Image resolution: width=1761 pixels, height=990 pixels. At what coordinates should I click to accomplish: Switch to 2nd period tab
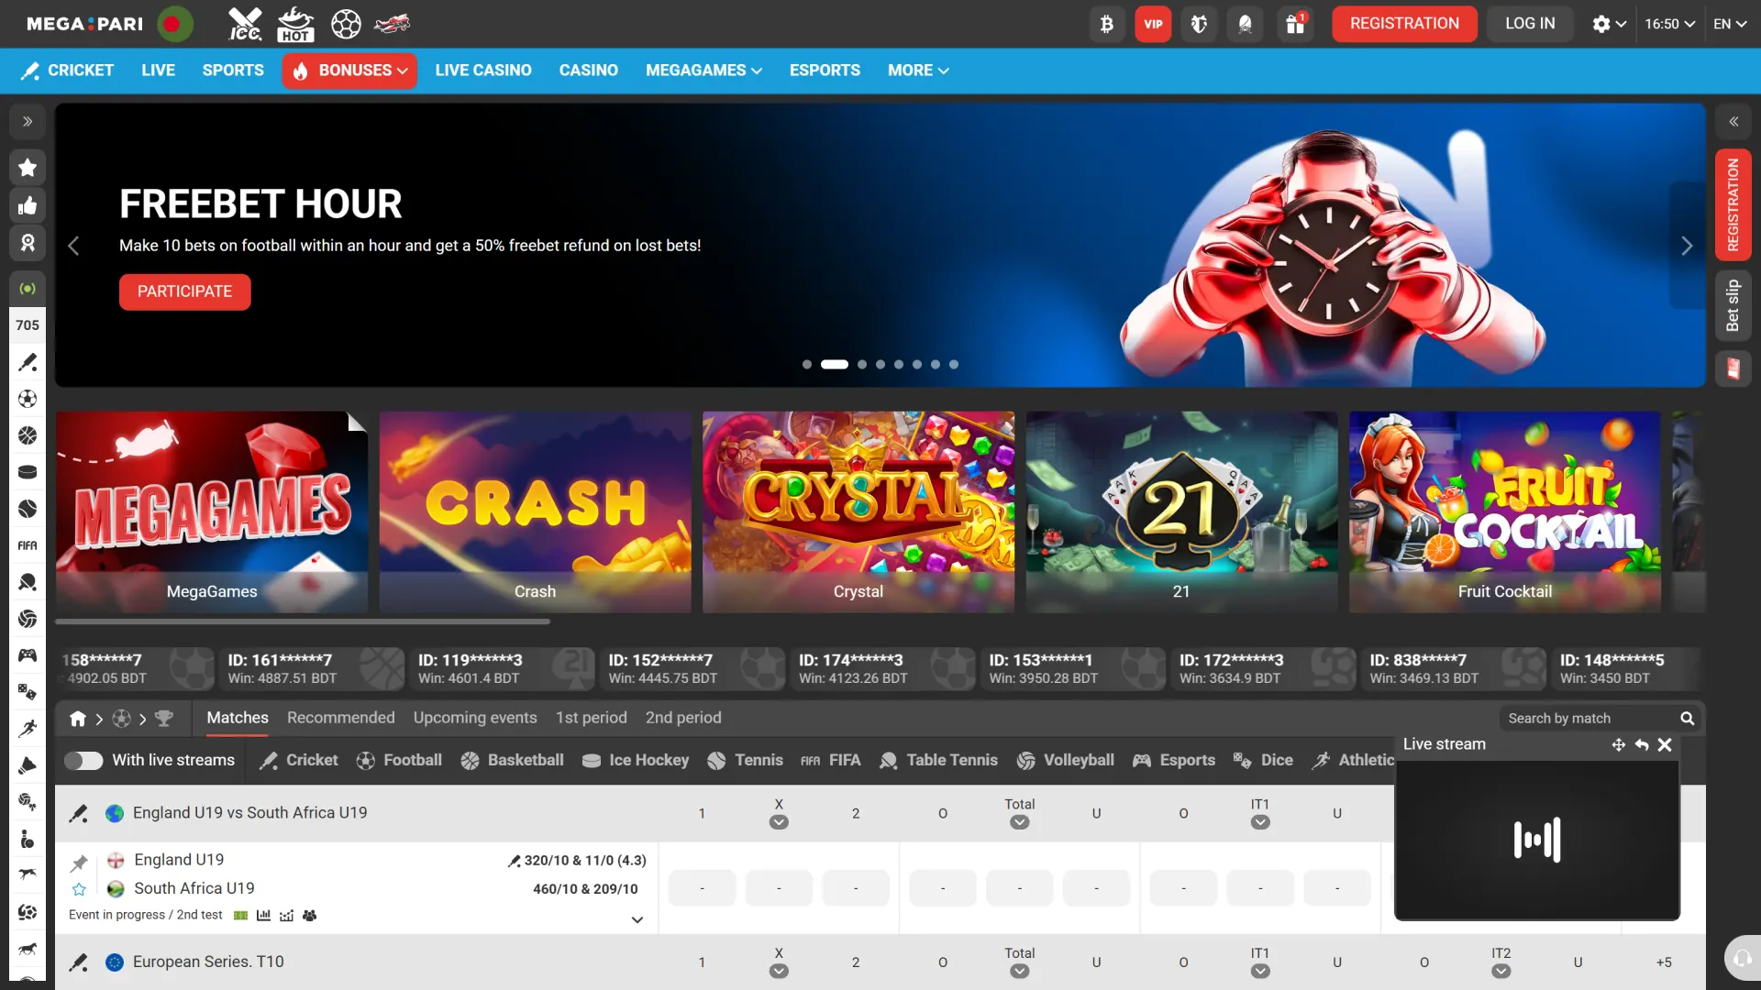click(x=683, y=718)
